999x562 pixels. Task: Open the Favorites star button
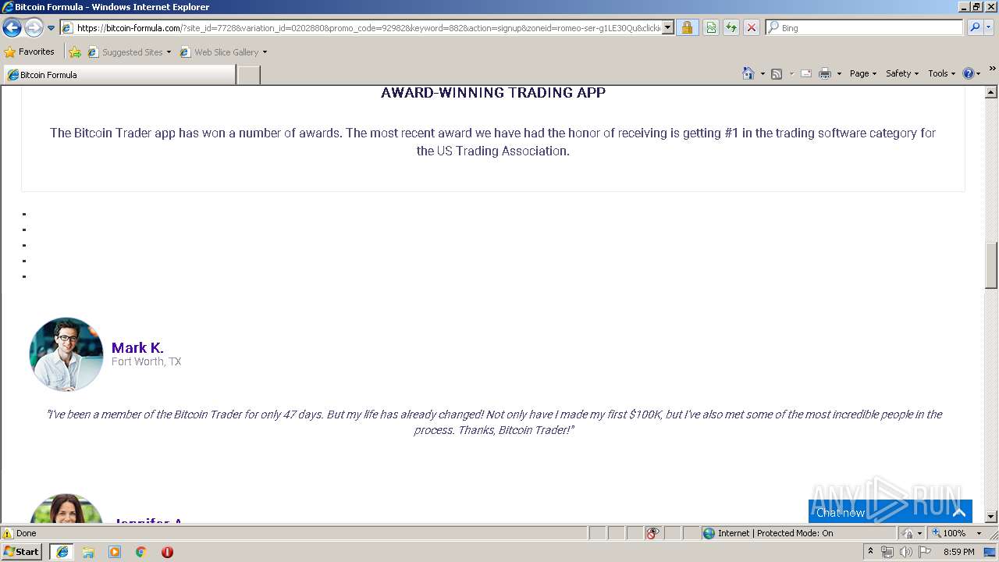tap(30, 52)
